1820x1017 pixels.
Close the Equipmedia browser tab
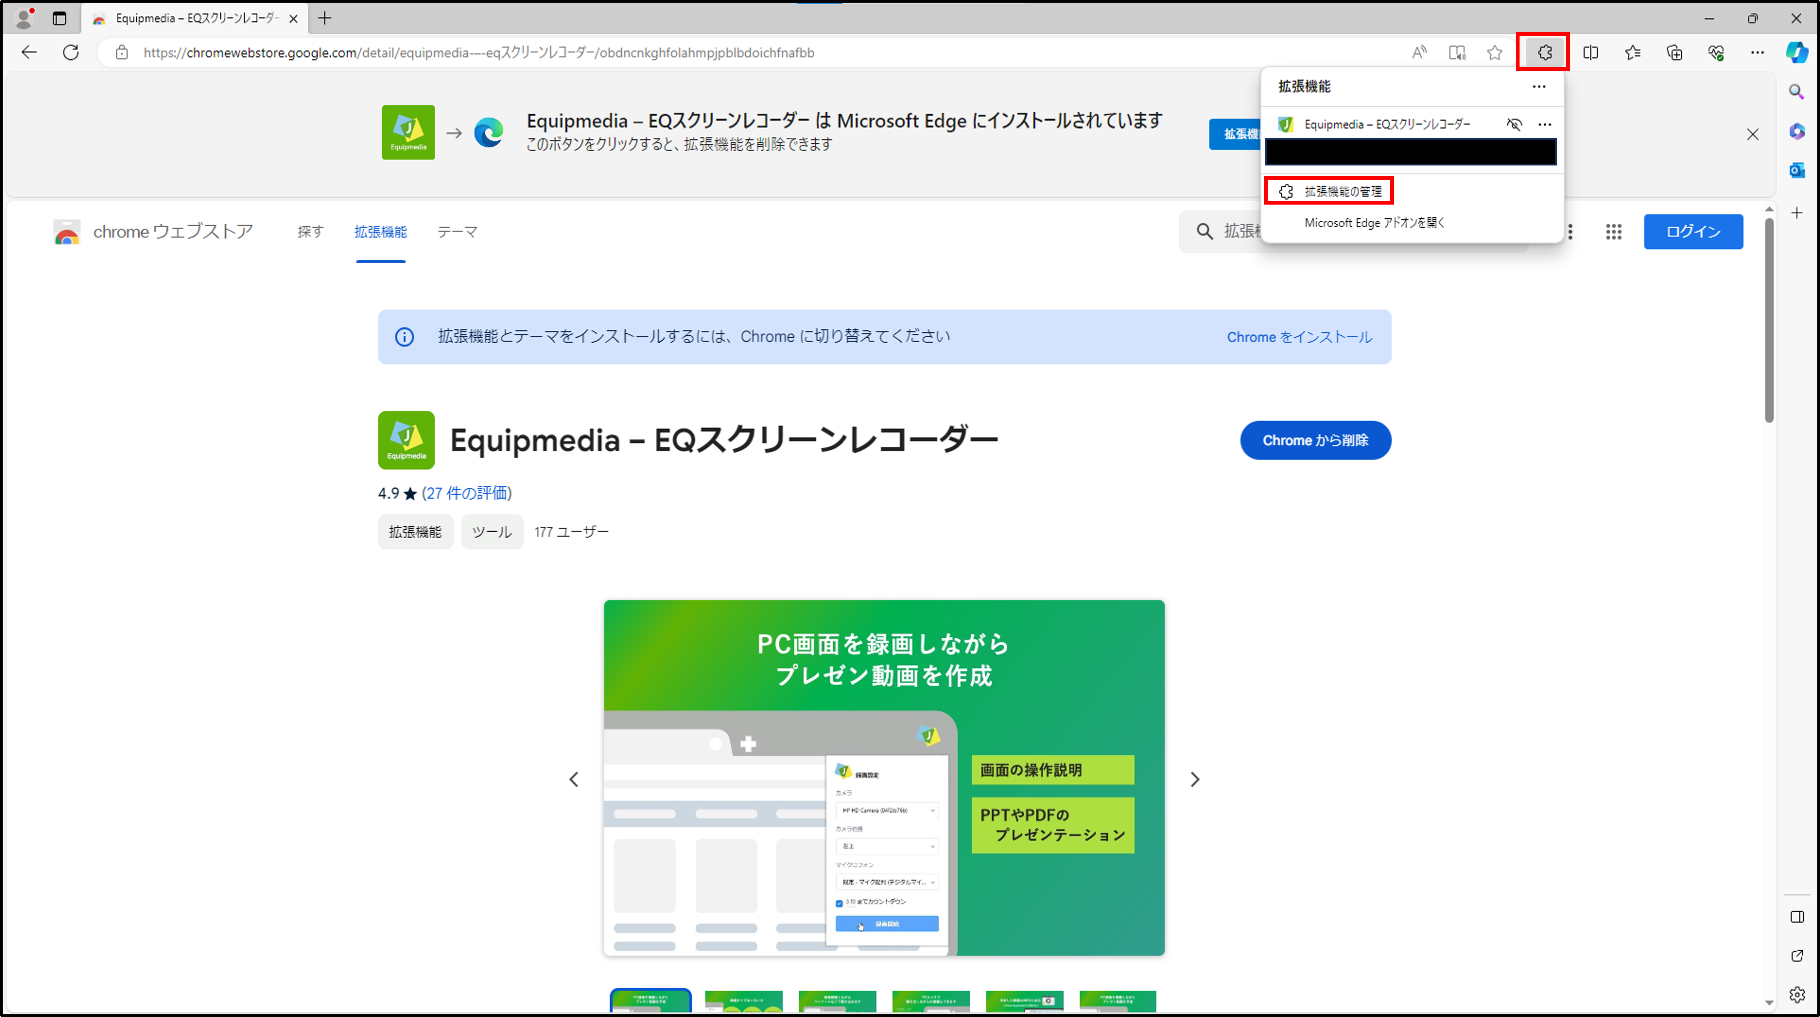point(293,19)
